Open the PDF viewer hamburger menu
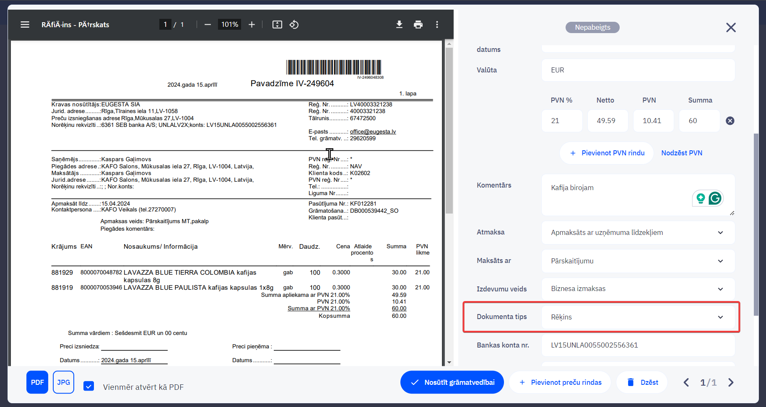 tap(25, 25)
